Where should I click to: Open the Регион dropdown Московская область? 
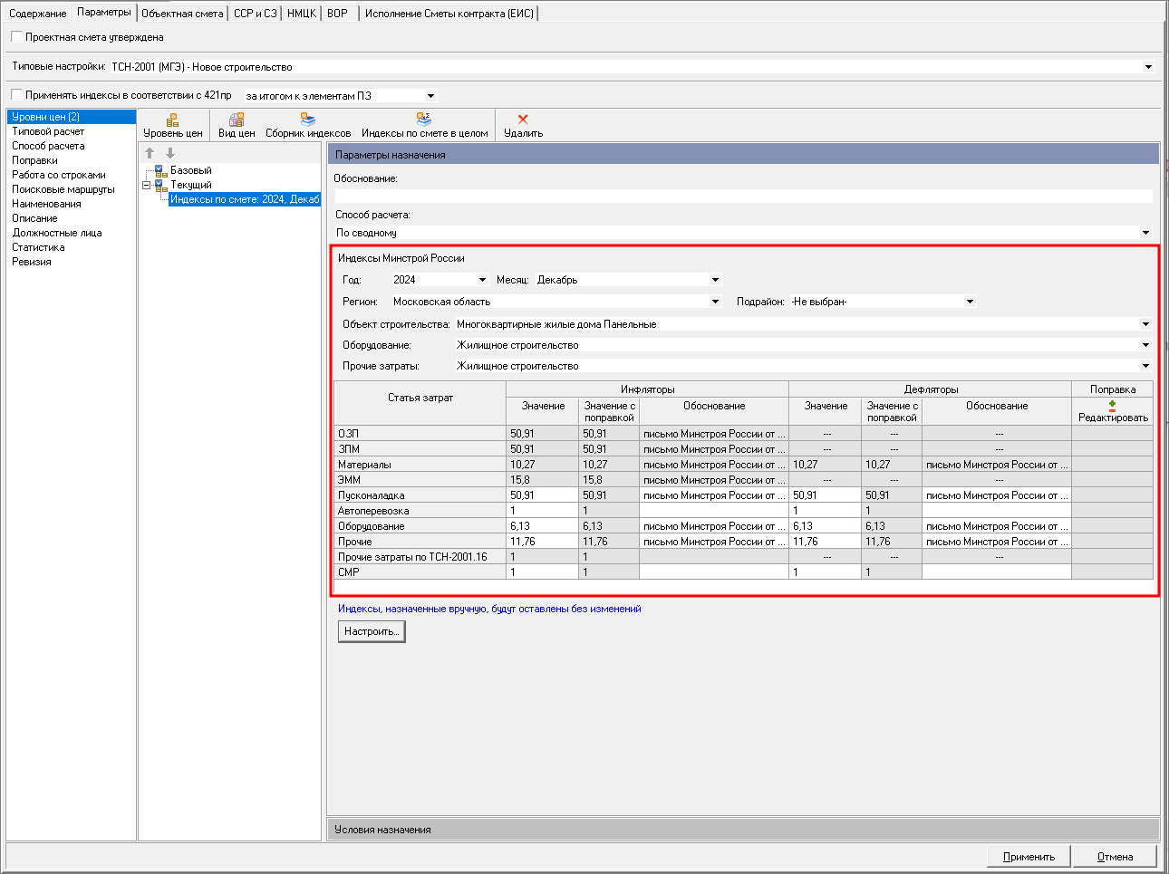point(715,302)
